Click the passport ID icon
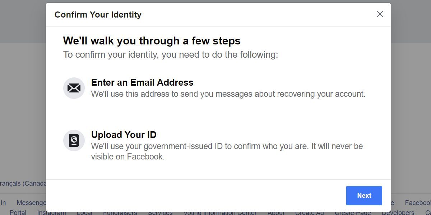This screenshot has width=431, height=215. (x=74, y=140)
